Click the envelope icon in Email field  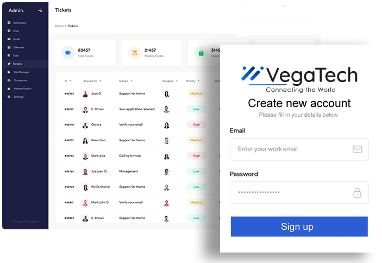[x=357, y=149]
